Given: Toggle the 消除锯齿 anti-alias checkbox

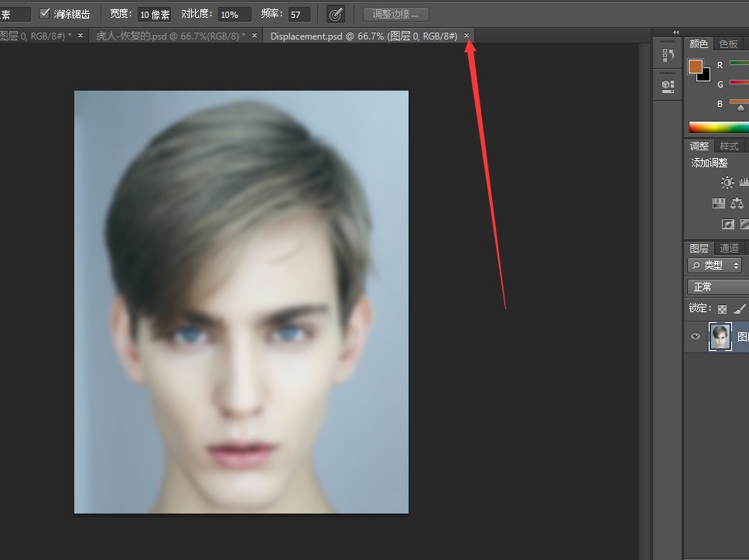Looking at the screenshot, I should 44,14.
